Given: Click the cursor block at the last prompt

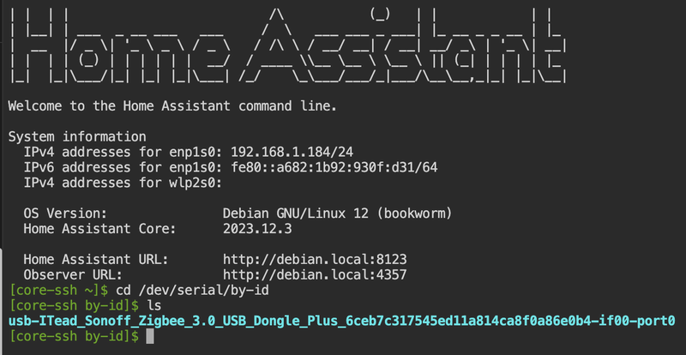Looking at the screenshot, I should [x=149, y=337].
